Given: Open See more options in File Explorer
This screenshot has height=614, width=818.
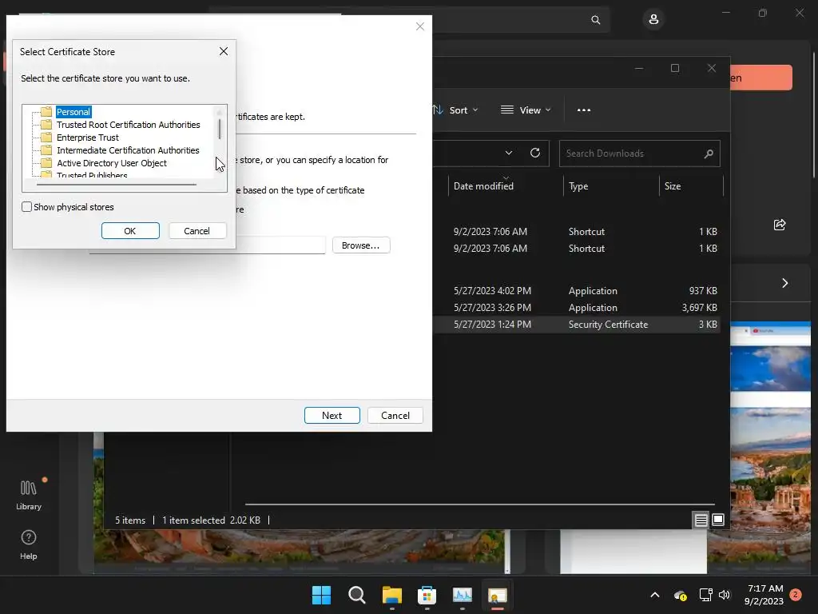Looking at the screenshot, I should [x=584, y=110].
